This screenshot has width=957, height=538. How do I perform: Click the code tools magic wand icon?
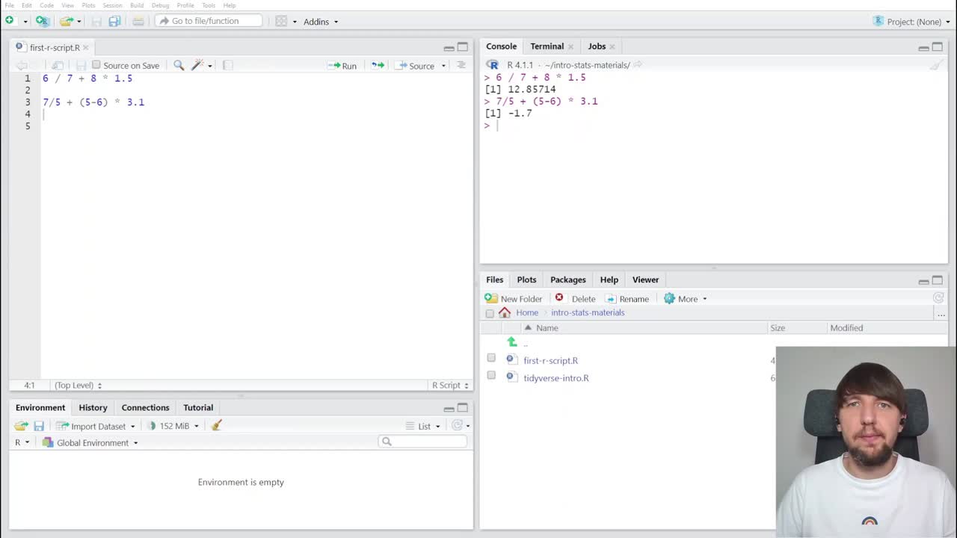coord(197,66)
